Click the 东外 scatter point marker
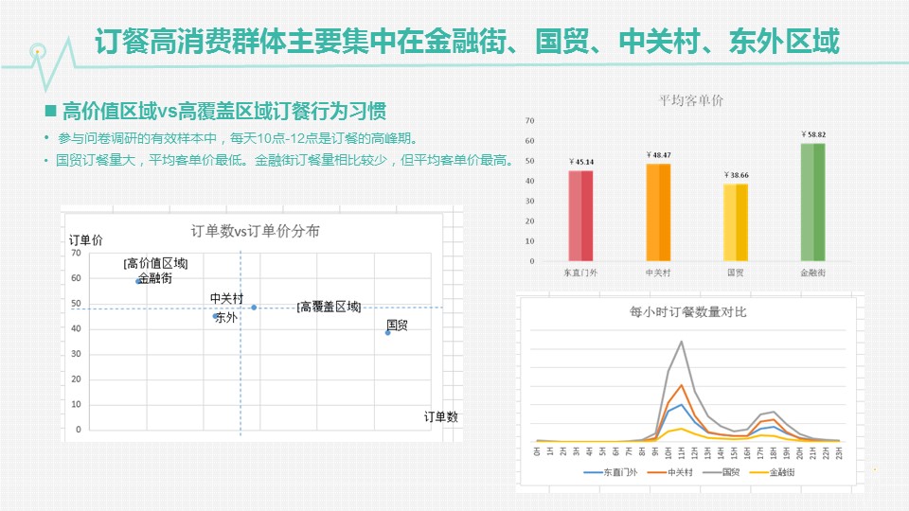Screen dimensions: 909x511 pyautogui.click(x=215, y=316)
